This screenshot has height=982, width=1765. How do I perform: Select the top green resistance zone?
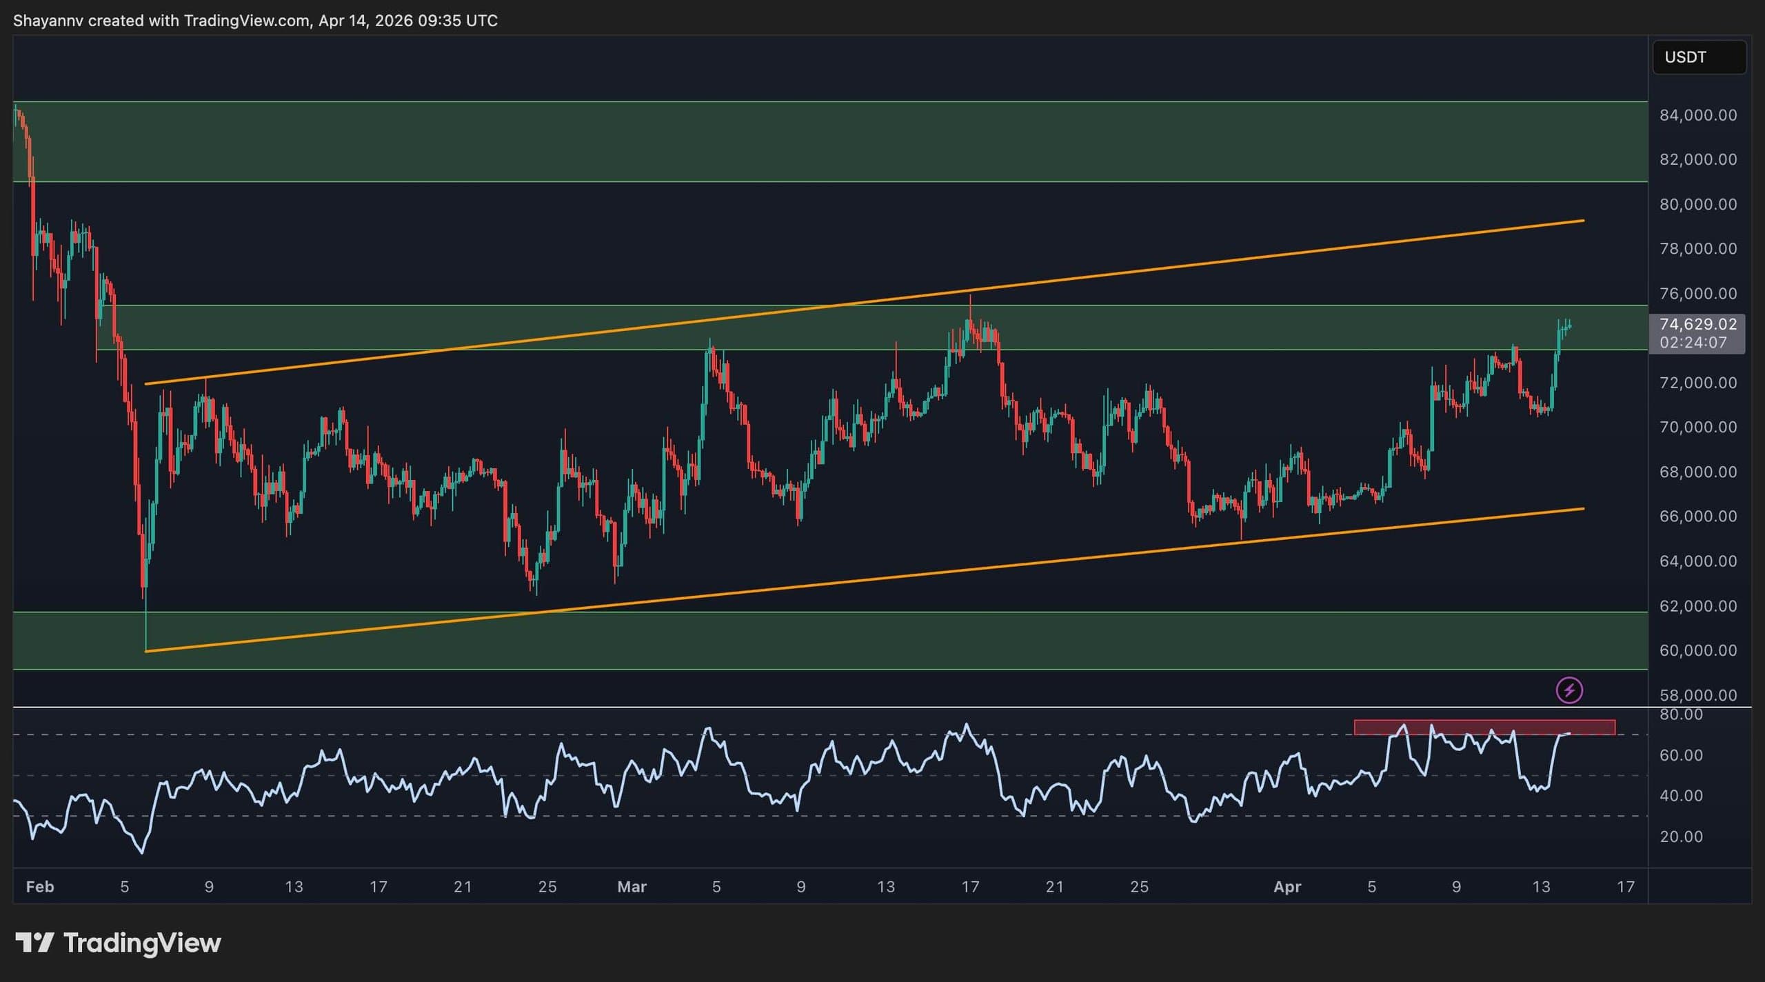tap(827, 141)
